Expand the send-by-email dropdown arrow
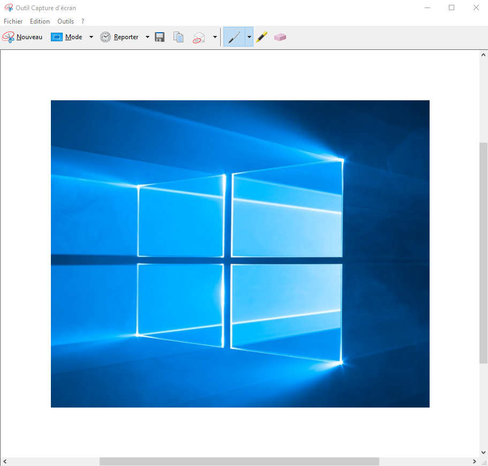 coord(215,37)
